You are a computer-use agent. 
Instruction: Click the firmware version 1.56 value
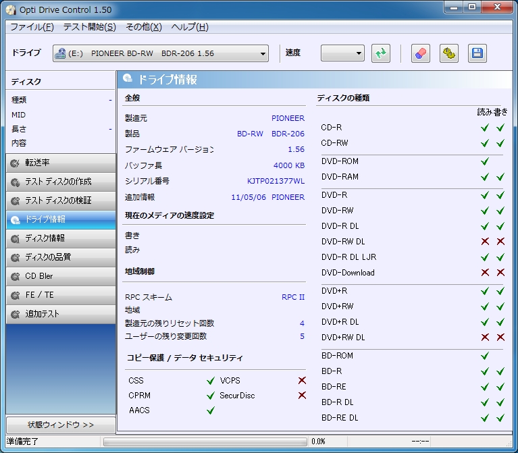296,149
